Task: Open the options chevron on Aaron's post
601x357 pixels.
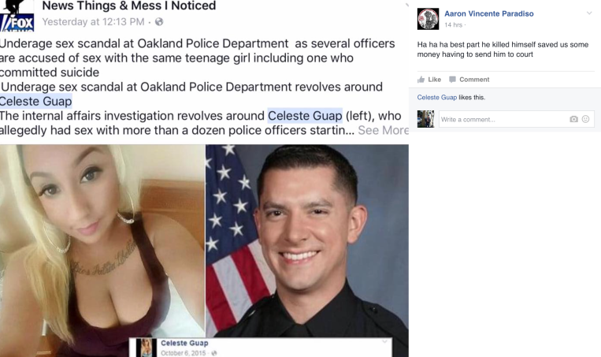Action: pyautogui.click(x=589, y=13)
